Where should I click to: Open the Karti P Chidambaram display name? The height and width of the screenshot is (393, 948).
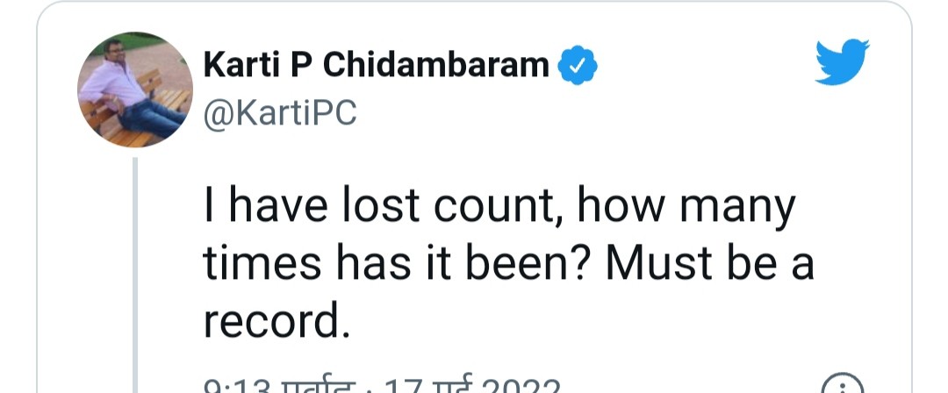(377, 64)
